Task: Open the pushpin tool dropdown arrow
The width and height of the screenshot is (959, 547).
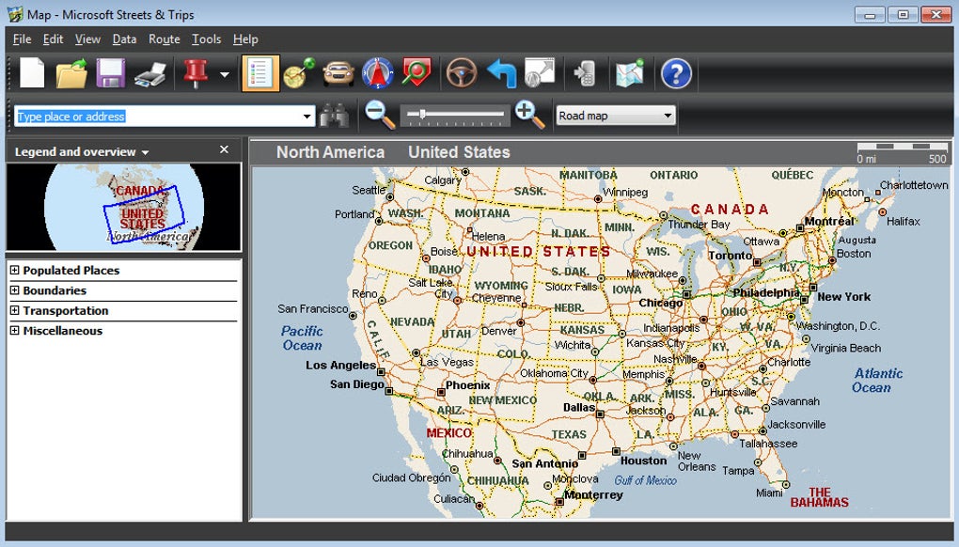Action: tap(225, 74)
